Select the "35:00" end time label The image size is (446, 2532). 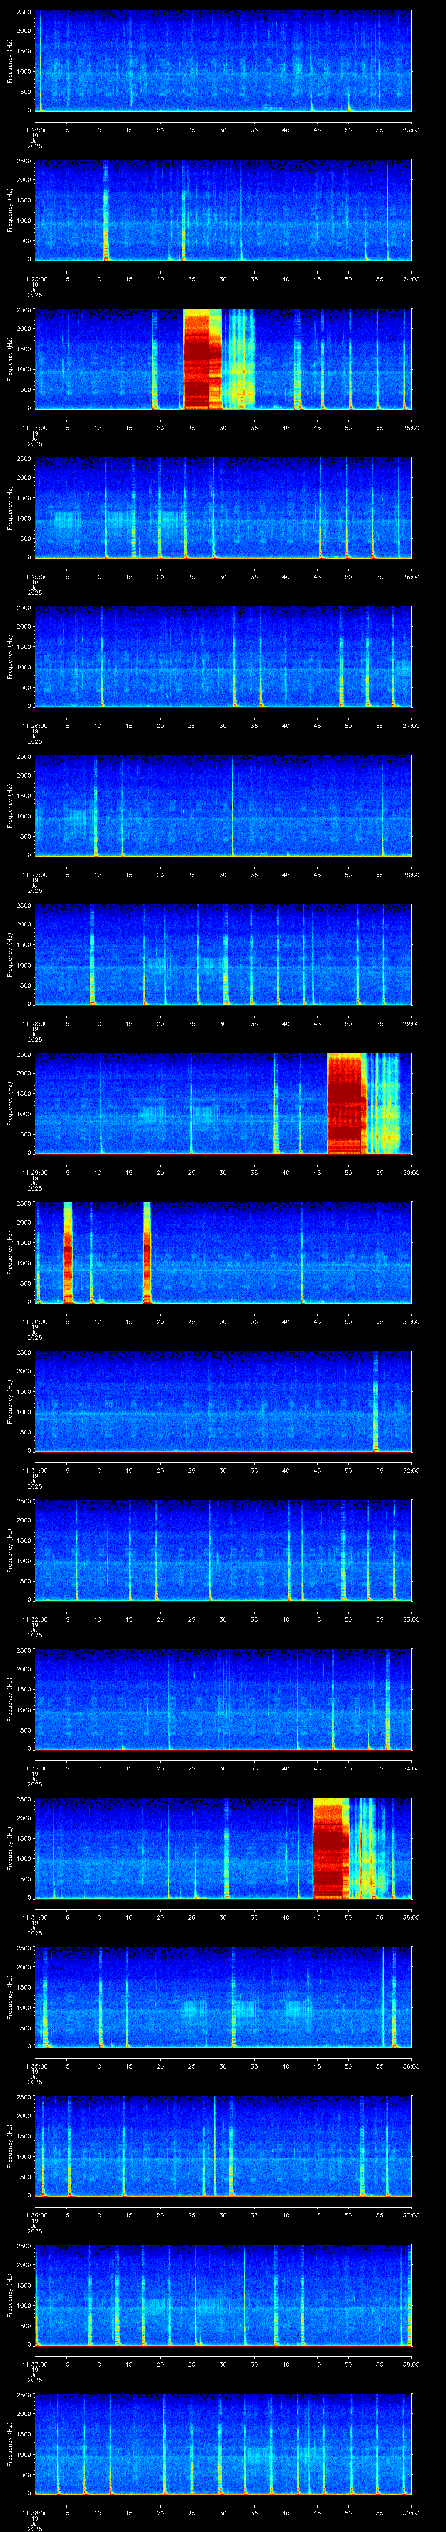(x=412, y=1917)
